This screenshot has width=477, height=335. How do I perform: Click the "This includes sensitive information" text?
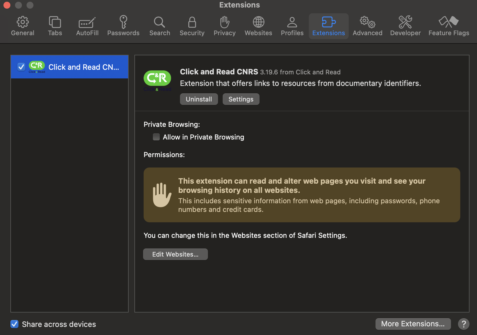tap(309, 205)
